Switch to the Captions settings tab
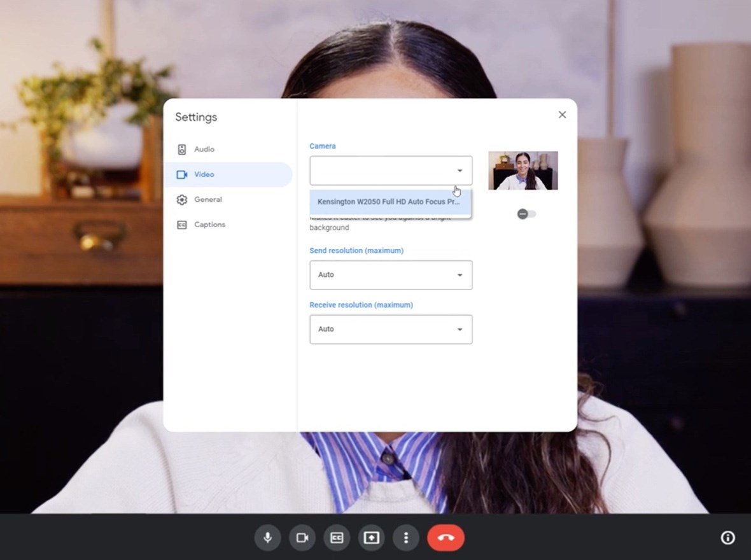The height and width of the screenshot is (560, 751). (x=210, y=224)
